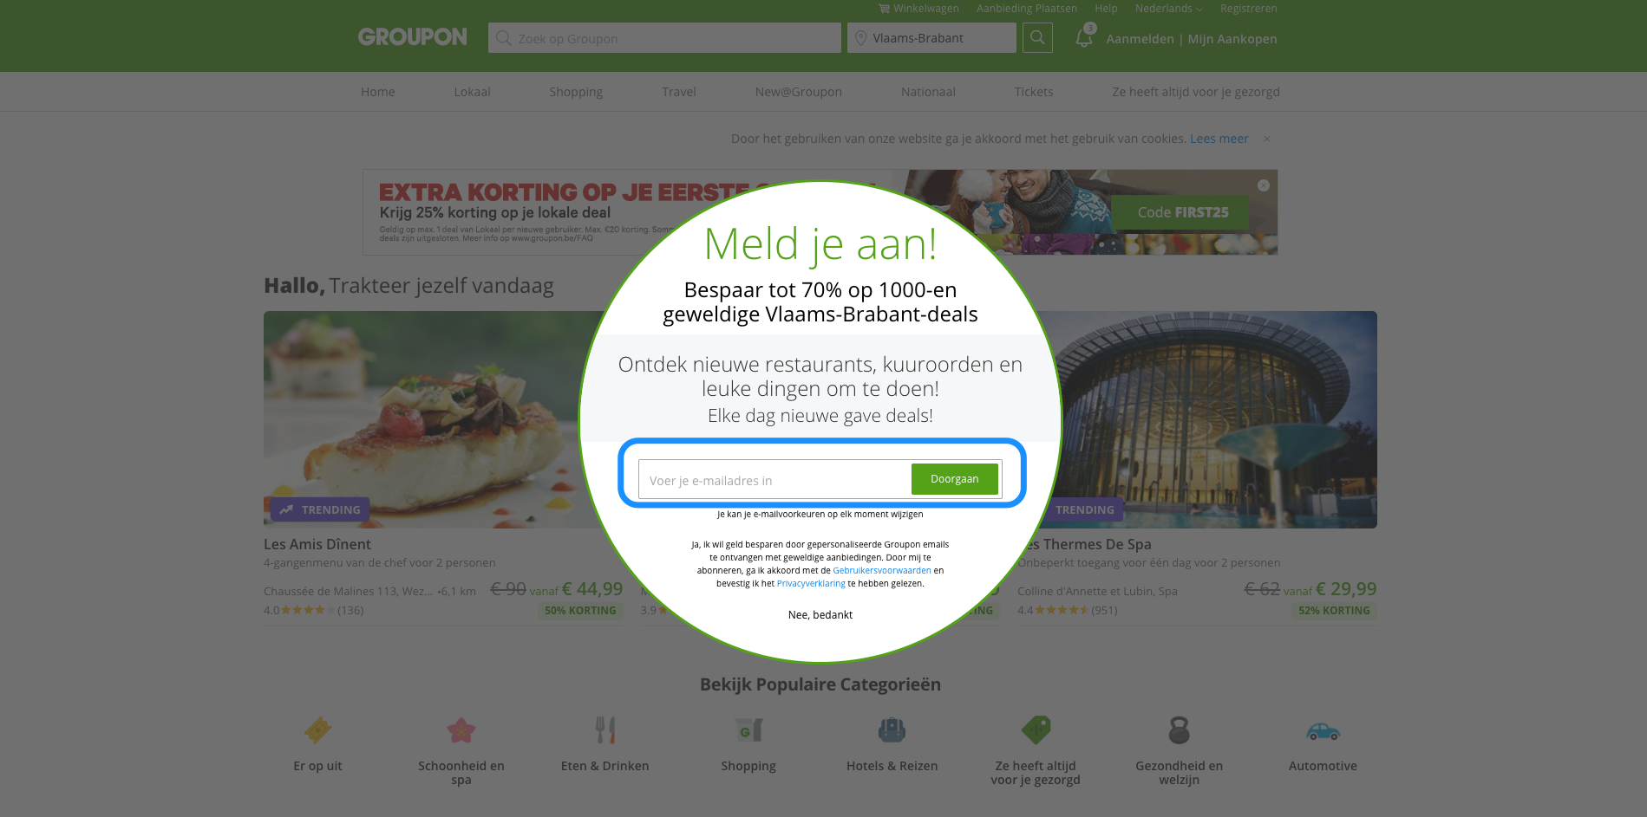1647x817 pixels.
Task: Choose the Gezondheid en welzijn kettlebell icon
Action: coord(1179,729)
